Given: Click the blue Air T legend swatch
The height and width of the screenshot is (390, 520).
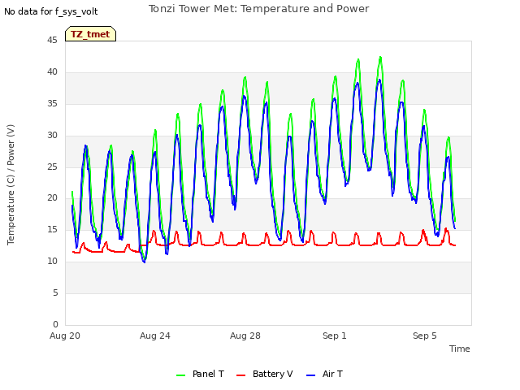Looking at the screenshot, I should [310, 375].
